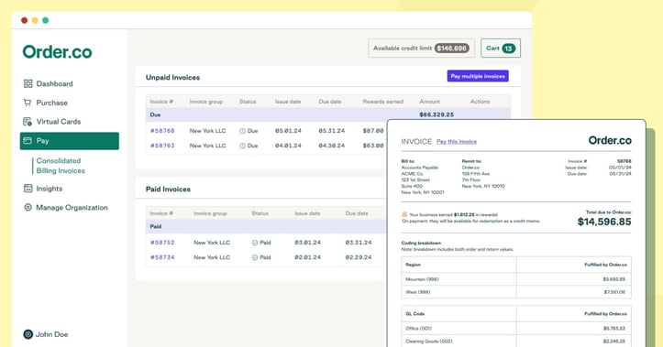Click the Due group row label

155,114
